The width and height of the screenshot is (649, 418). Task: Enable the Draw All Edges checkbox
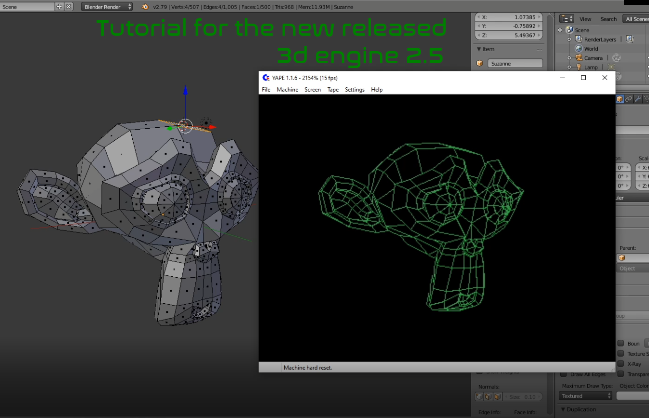coord(564,374)
